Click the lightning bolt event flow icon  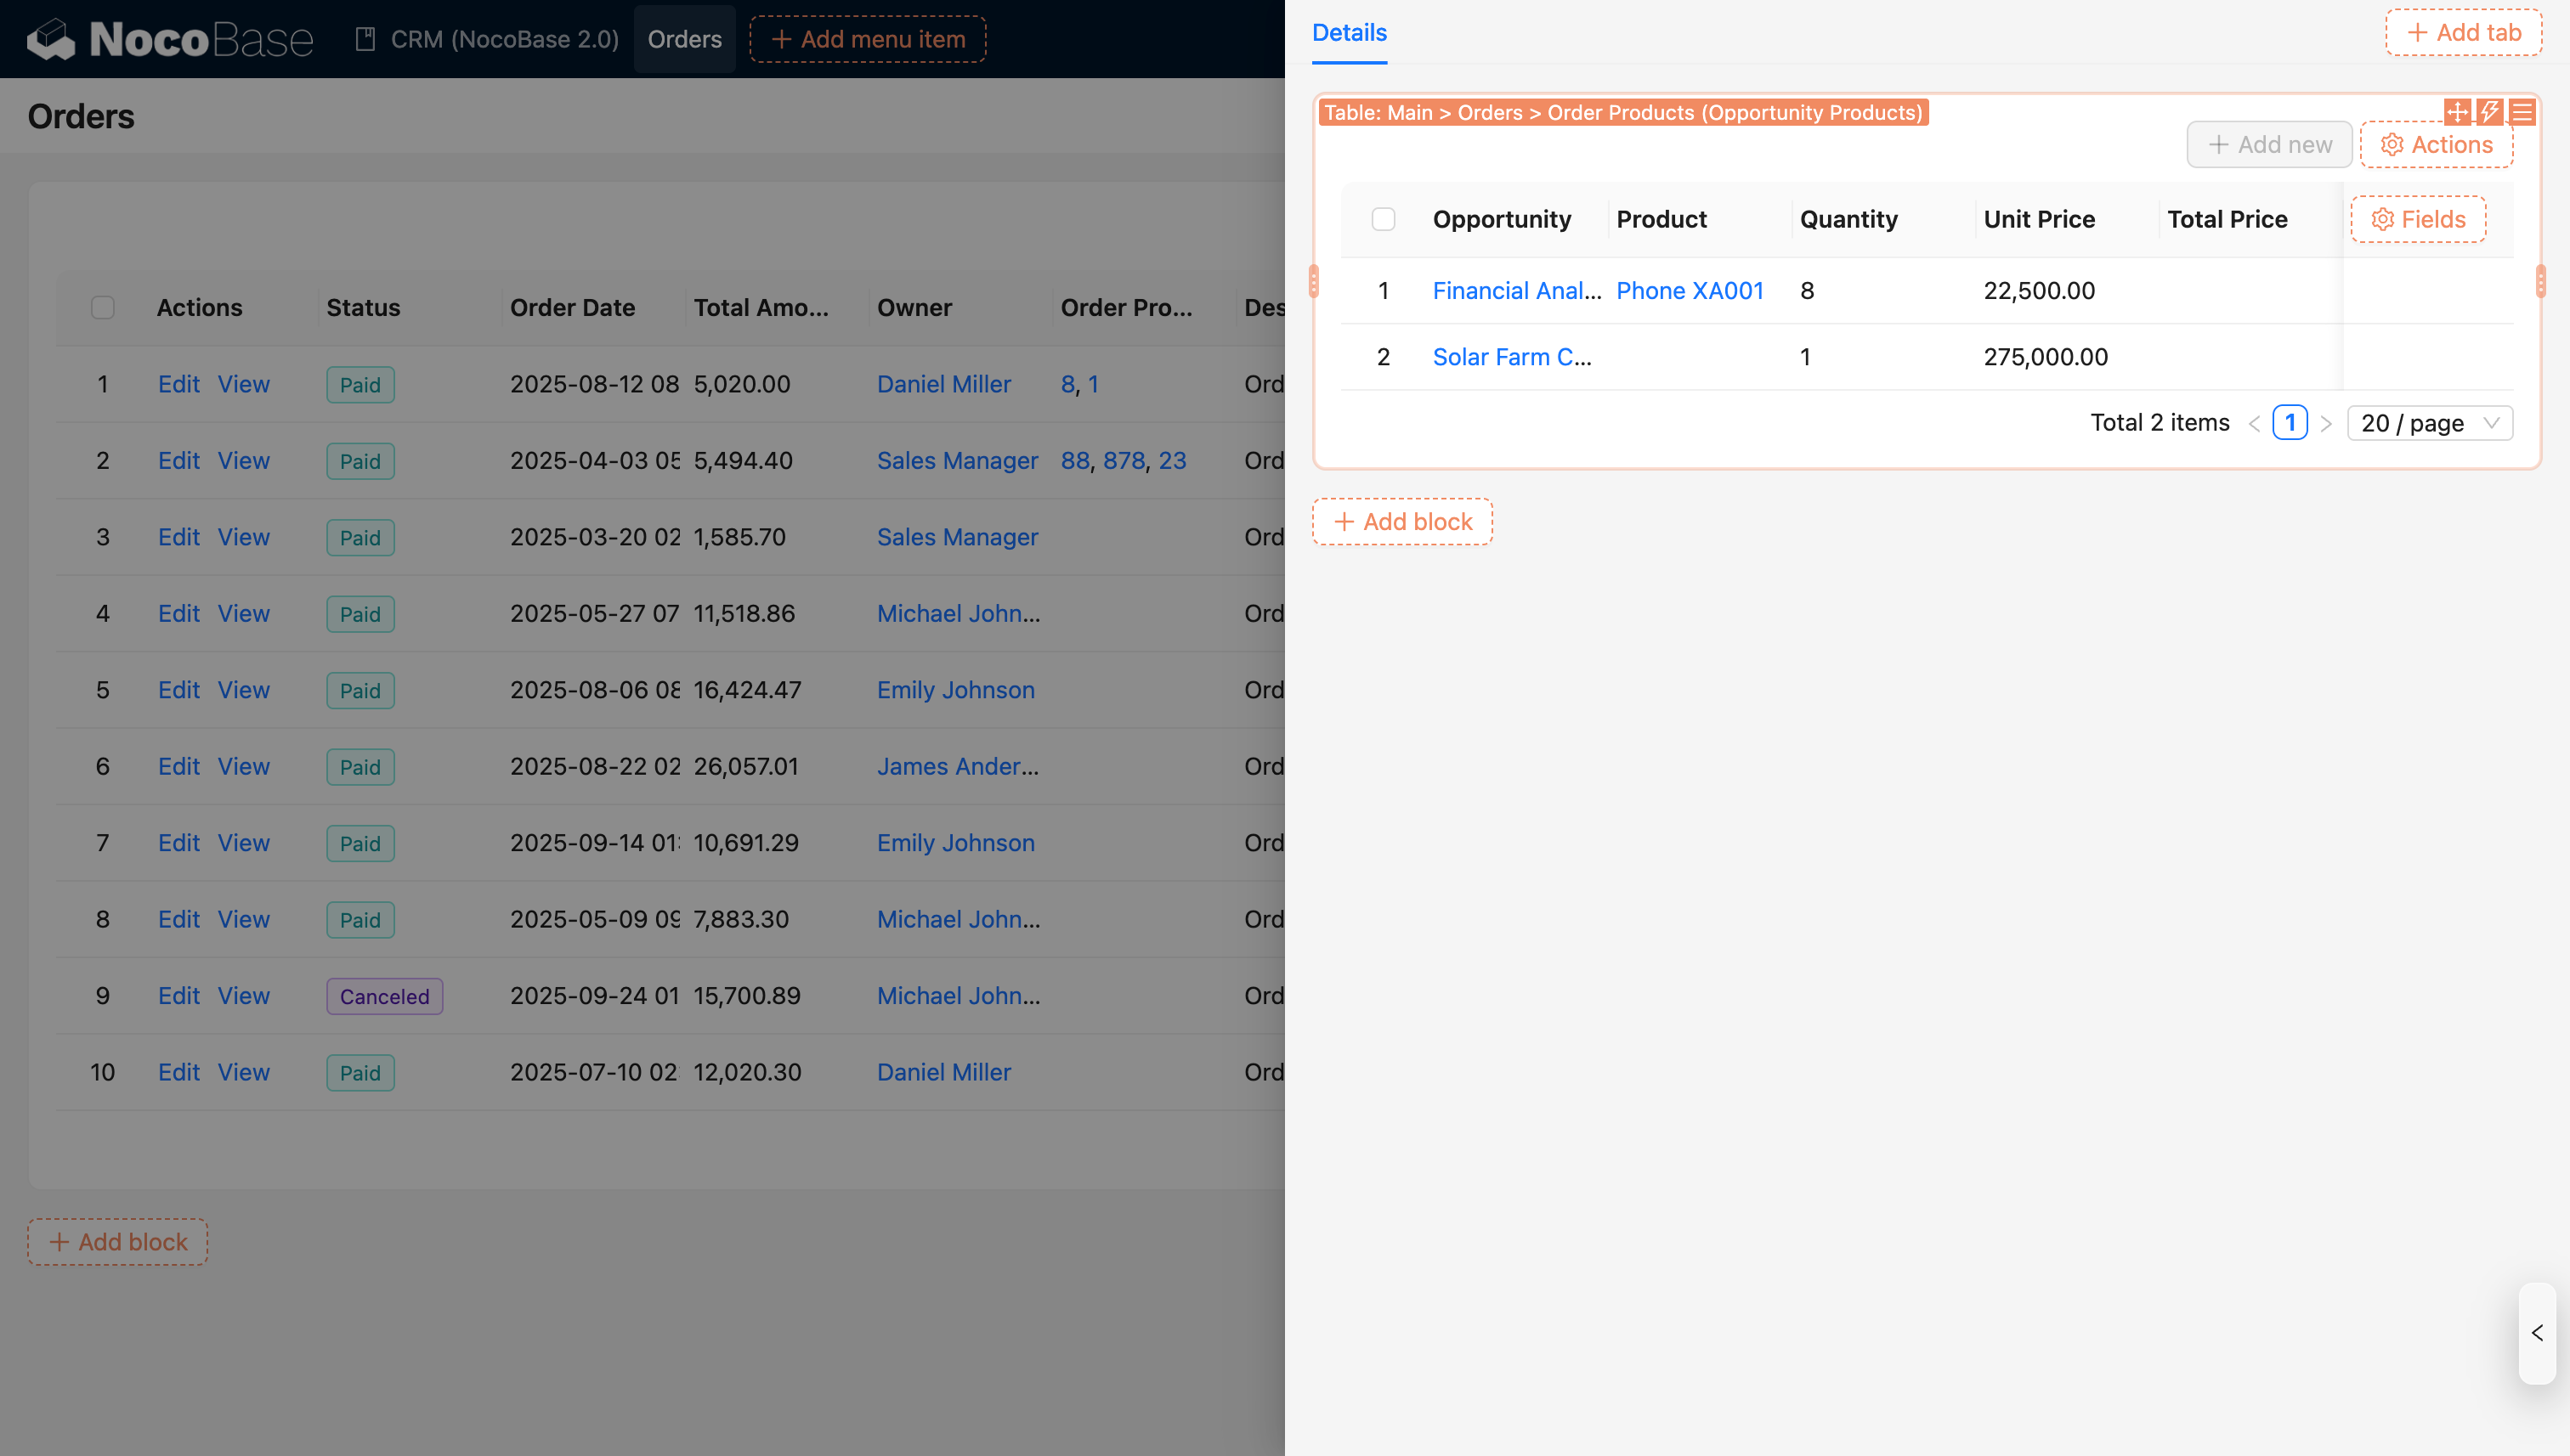click(x=2489, y=112)
